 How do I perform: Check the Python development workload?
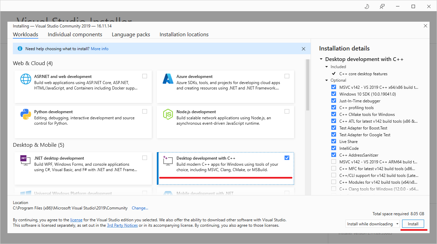coord(145,111)
